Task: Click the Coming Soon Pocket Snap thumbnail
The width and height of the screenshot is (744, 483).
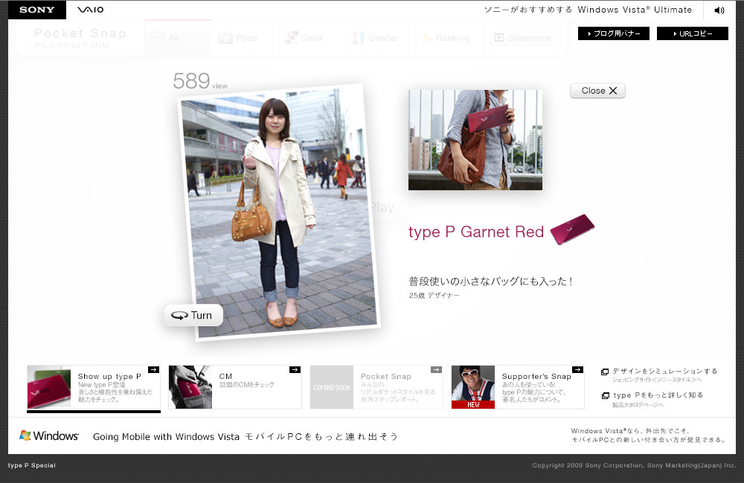Action: tap(332, 387)
